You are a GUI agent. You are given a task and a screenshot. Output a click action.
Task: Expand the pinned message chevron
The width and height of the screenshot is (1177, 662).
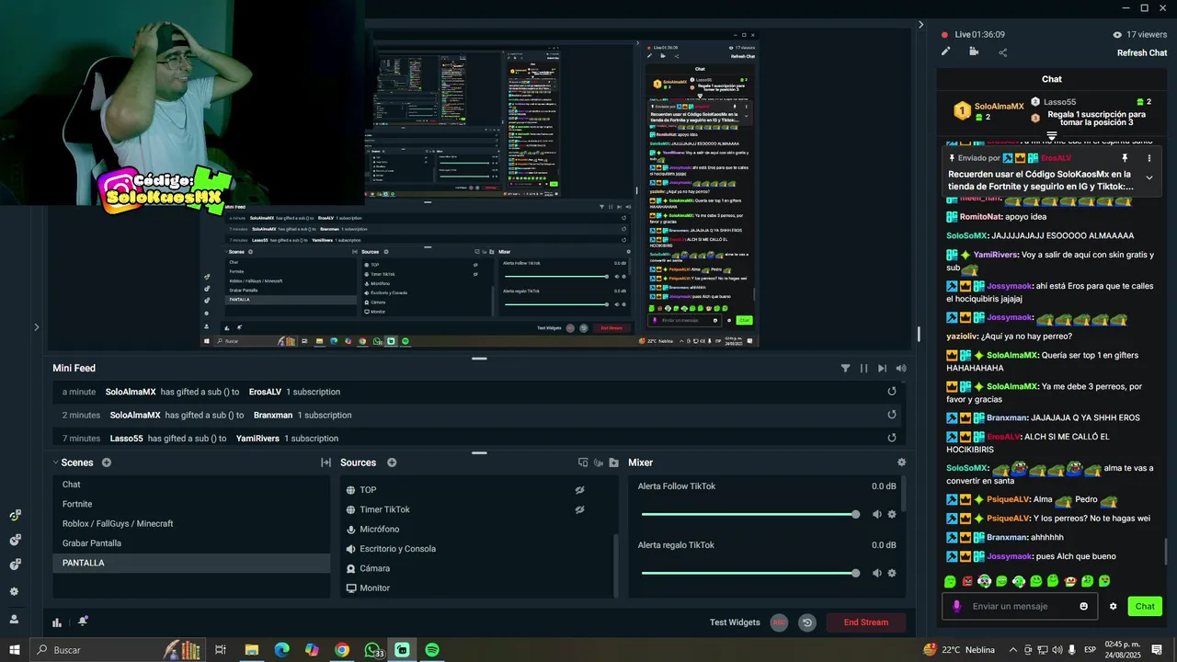click(x=1148, y=177)
